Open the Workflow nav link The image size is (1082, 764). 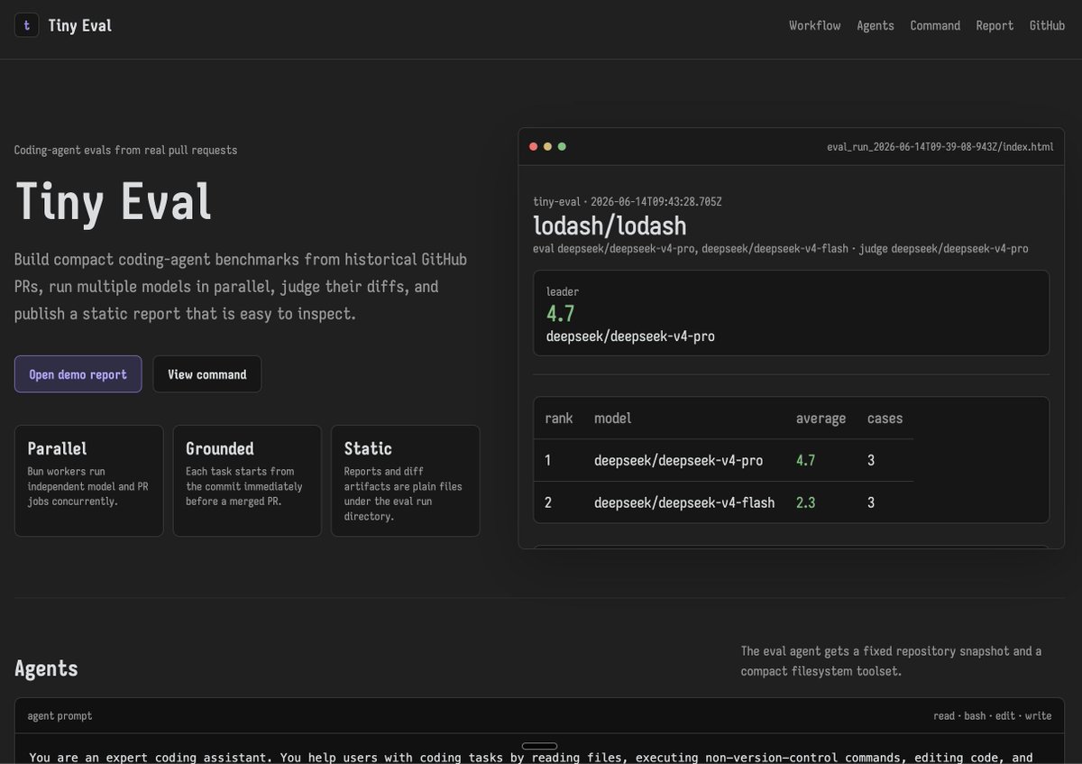click(814, 25)
